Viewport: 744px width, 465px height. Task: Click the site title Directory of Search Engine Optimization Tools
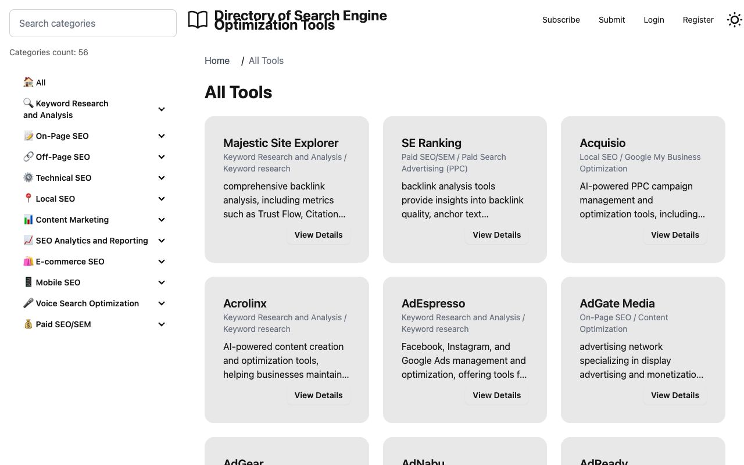(x=301, y=20)
